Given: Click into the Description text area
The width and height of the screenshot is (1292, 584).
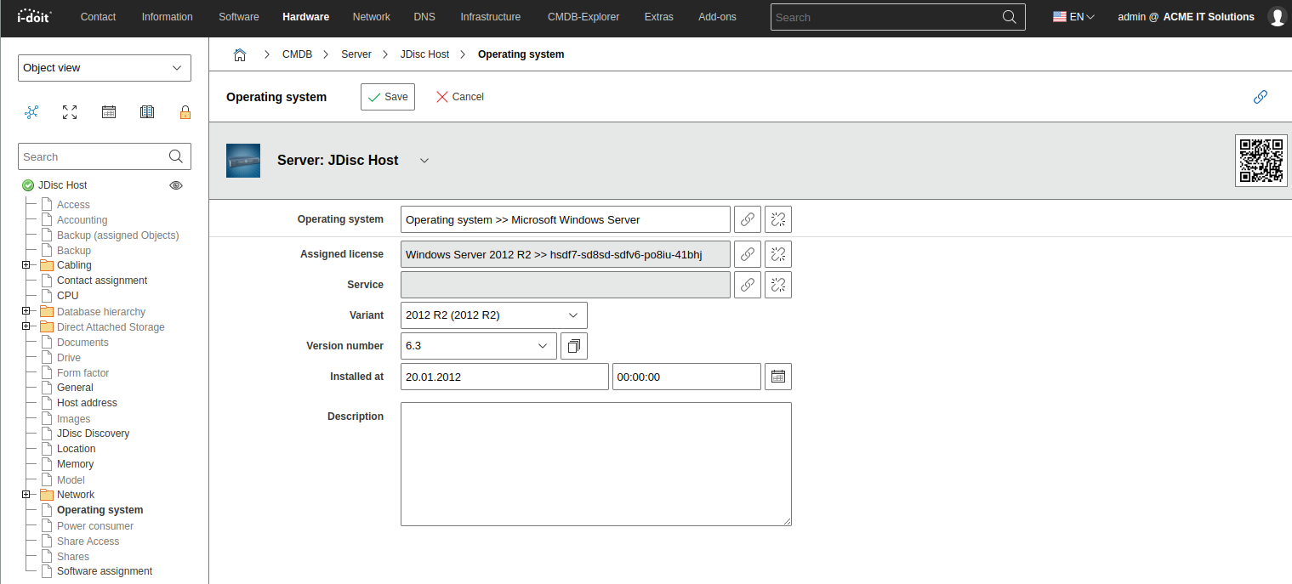Looking at the screenshot, I should (596, 464).
